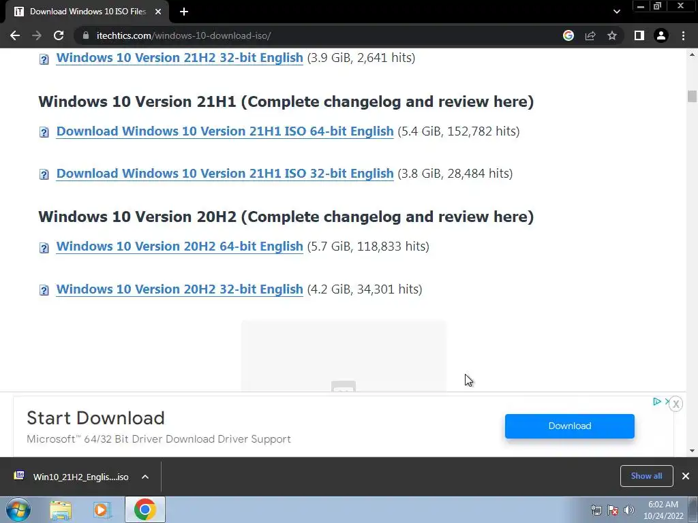698x523 pixels.
Task: Select the Download Windows 10 ISO Files tab
Action: [x=87, y=12]
